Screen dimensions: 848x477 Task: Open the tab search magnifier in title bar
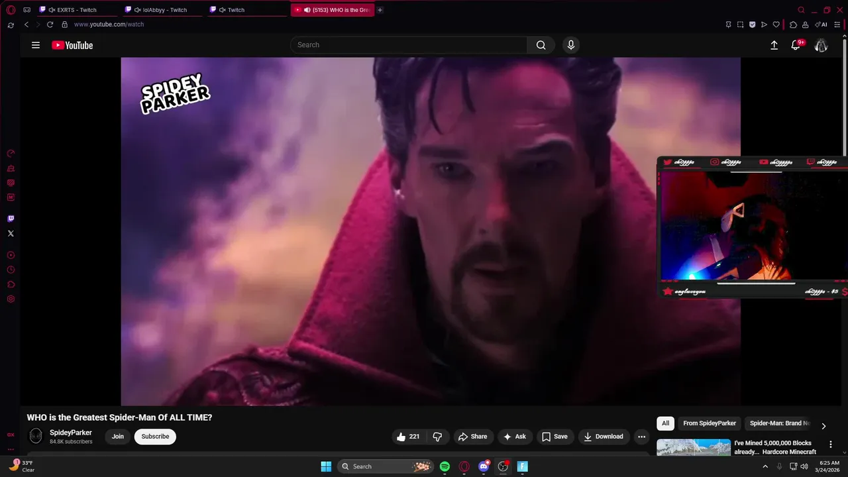tap(801, 10)
